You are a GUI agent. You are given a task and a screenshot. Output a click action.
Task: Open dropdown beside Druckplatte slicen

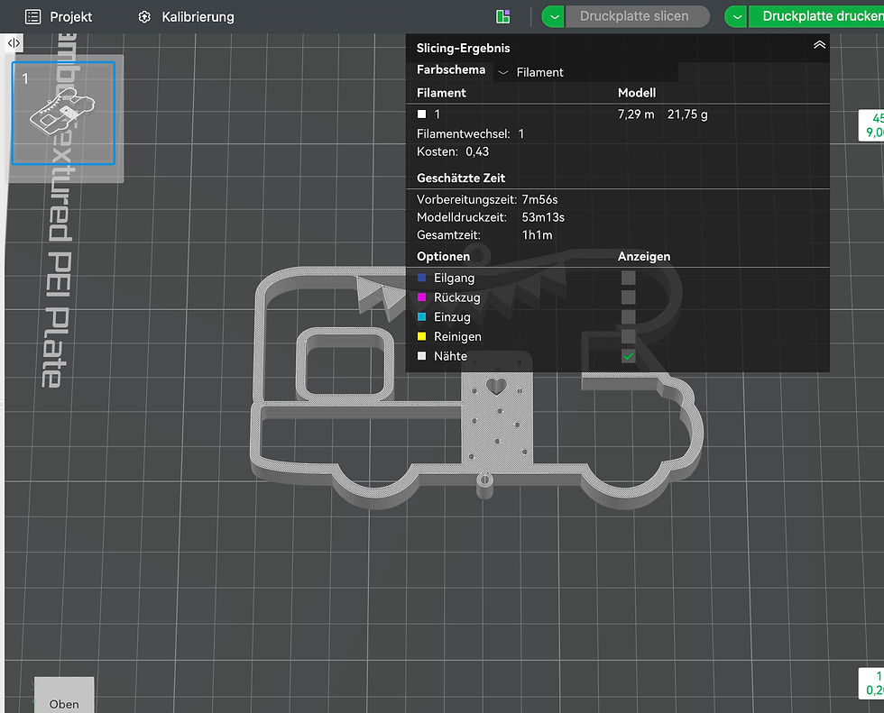pos(554,17)
